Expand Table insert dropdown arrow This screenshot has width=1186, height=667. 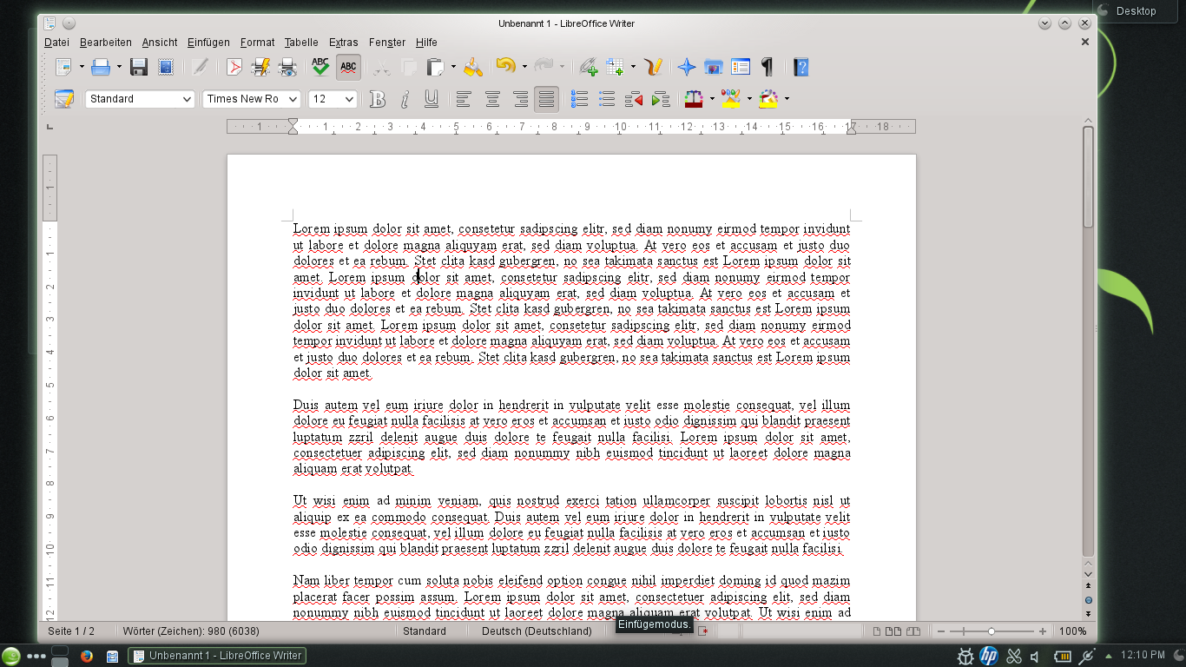click(x=633, y=67)
